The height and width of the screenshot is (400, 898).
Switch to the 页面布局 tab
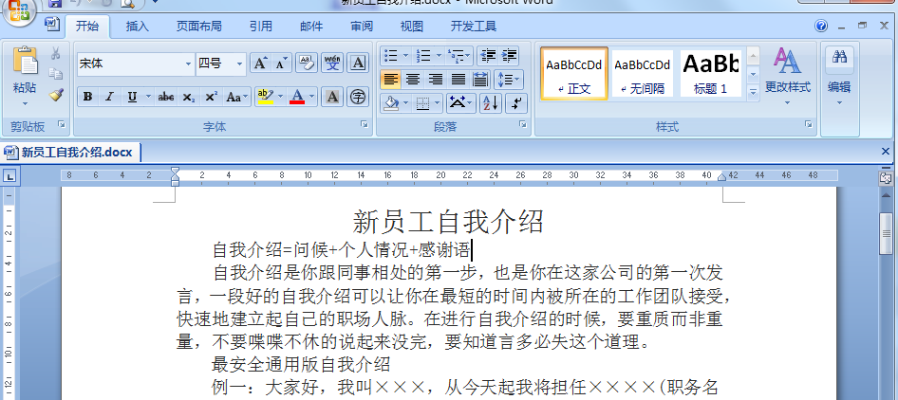click(198, 27)
